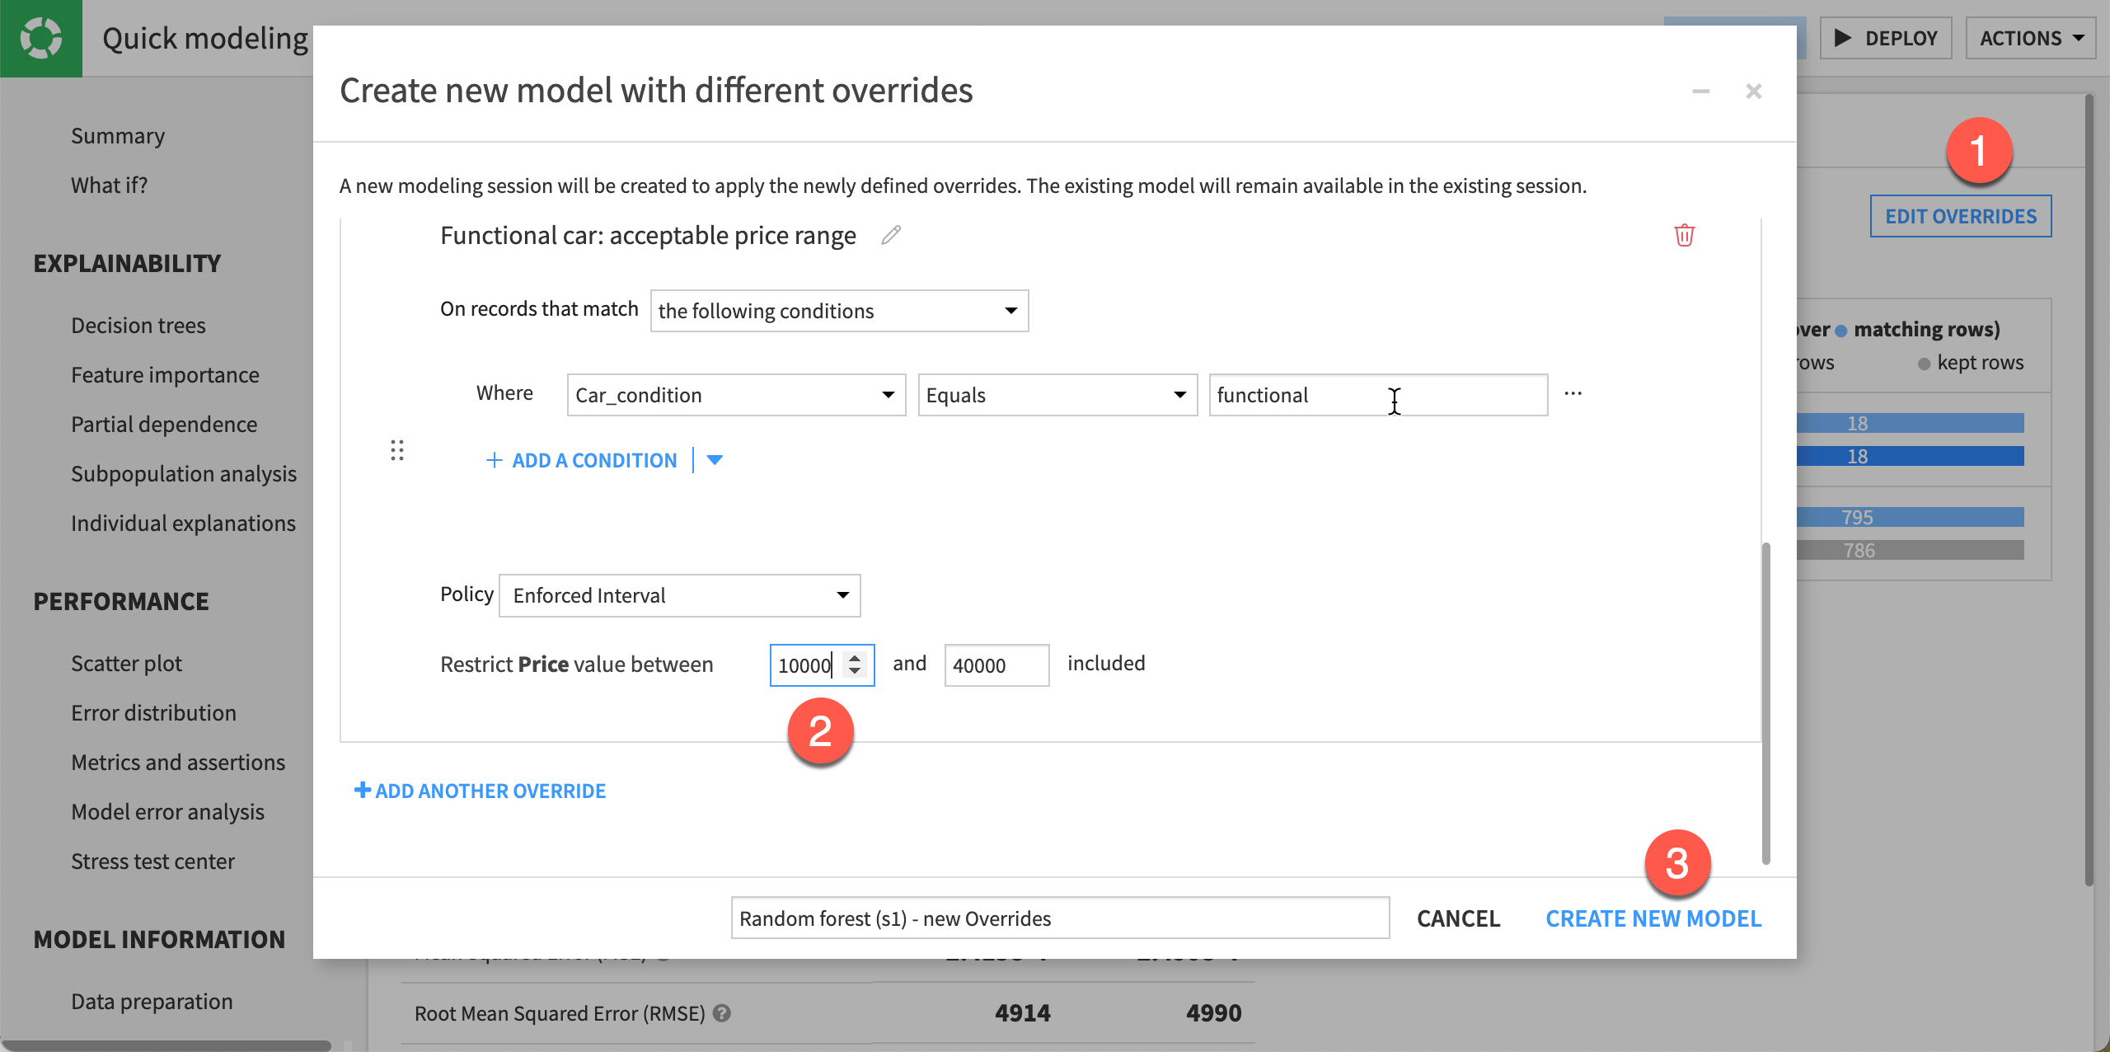Screen dimensions: 2110x1052
Task: Delete the override with the trash icon
Action: tap(1685, 236)
